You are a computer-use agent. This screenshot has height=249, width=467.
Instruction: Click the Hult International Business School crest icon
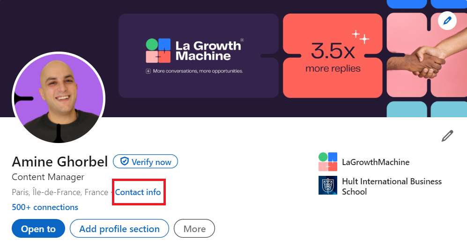(x=327, y=185)
